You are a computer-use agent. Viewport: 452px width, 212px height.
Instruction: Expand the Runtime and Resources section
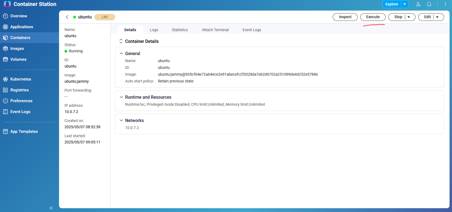click(121, 97)
